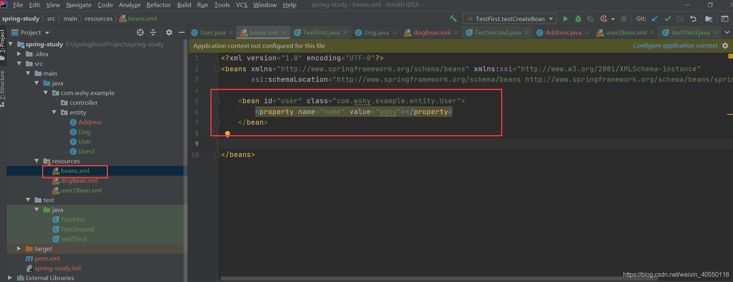
Task: Expand the target folder
Action: coord(19,249)
